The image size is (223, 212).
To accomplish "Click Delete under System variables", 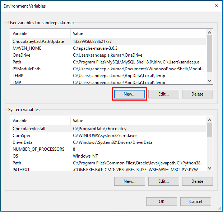I will click(x=198, y=181).
